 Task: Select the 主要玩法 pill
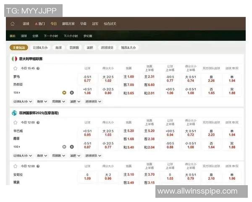point(19,48)
